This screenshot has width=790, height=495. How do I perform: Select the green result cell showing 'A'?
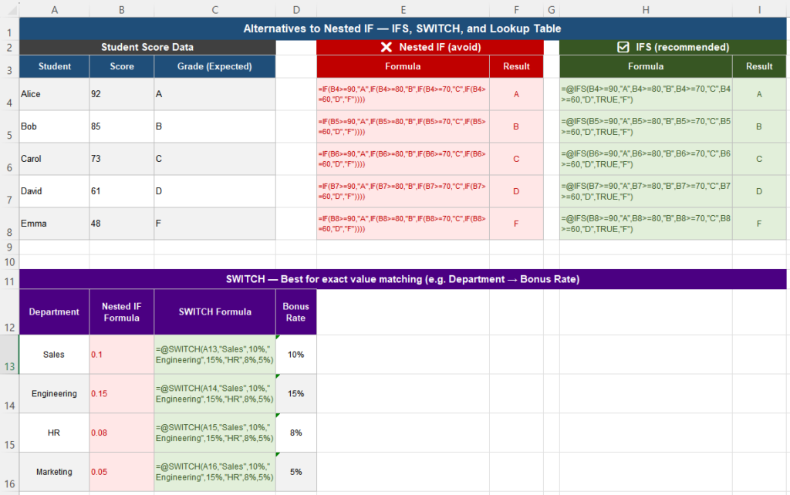759,94
